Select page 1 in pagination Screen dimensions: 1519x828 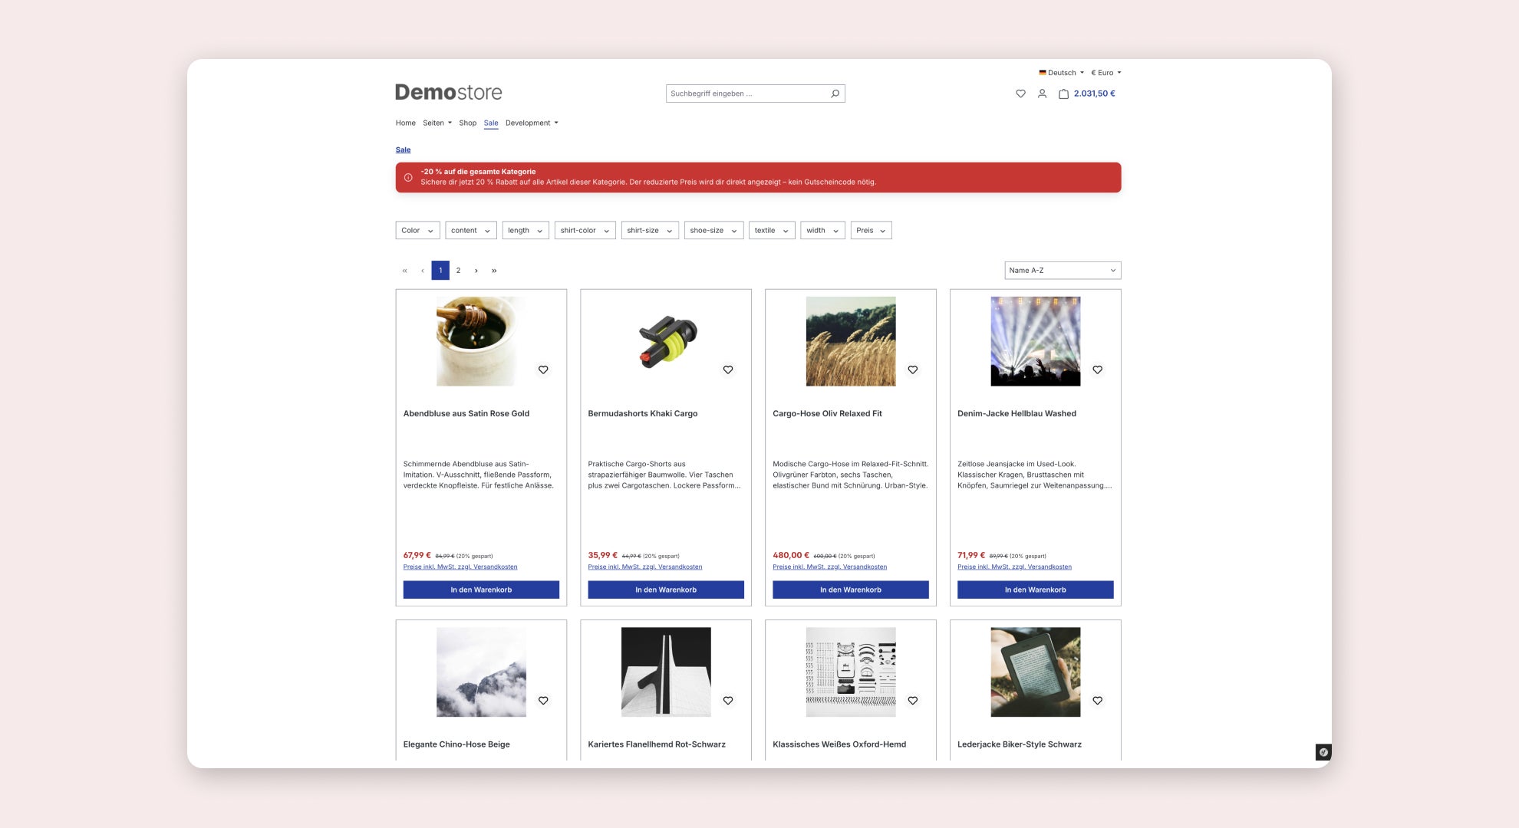click(x=440, y=271)
